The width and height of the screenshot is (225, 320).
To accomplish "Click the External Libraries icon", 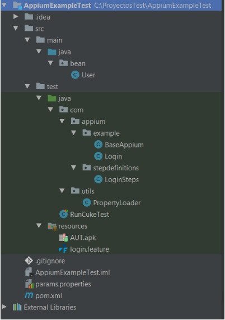I will 17,307.
